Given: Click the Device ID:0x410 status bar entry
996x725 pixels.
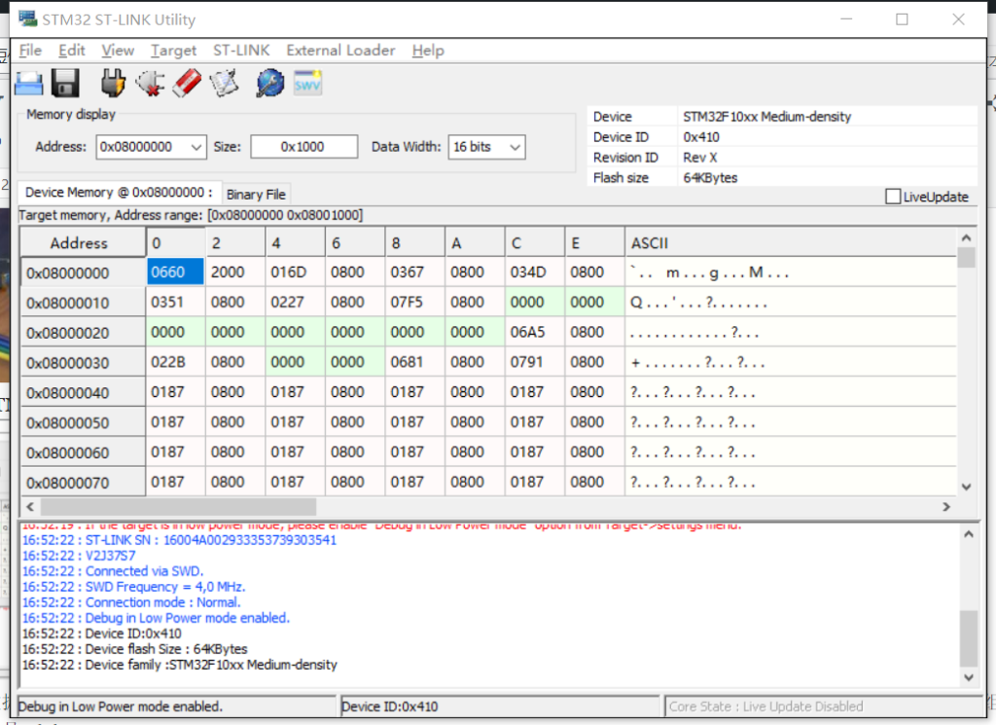Looking at the screenshot, I should point(499,707).
